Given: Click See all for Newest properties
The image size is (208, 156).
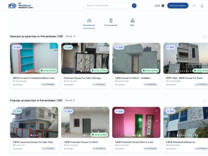Looking at the screenshot, I should (x=70, y=36).
